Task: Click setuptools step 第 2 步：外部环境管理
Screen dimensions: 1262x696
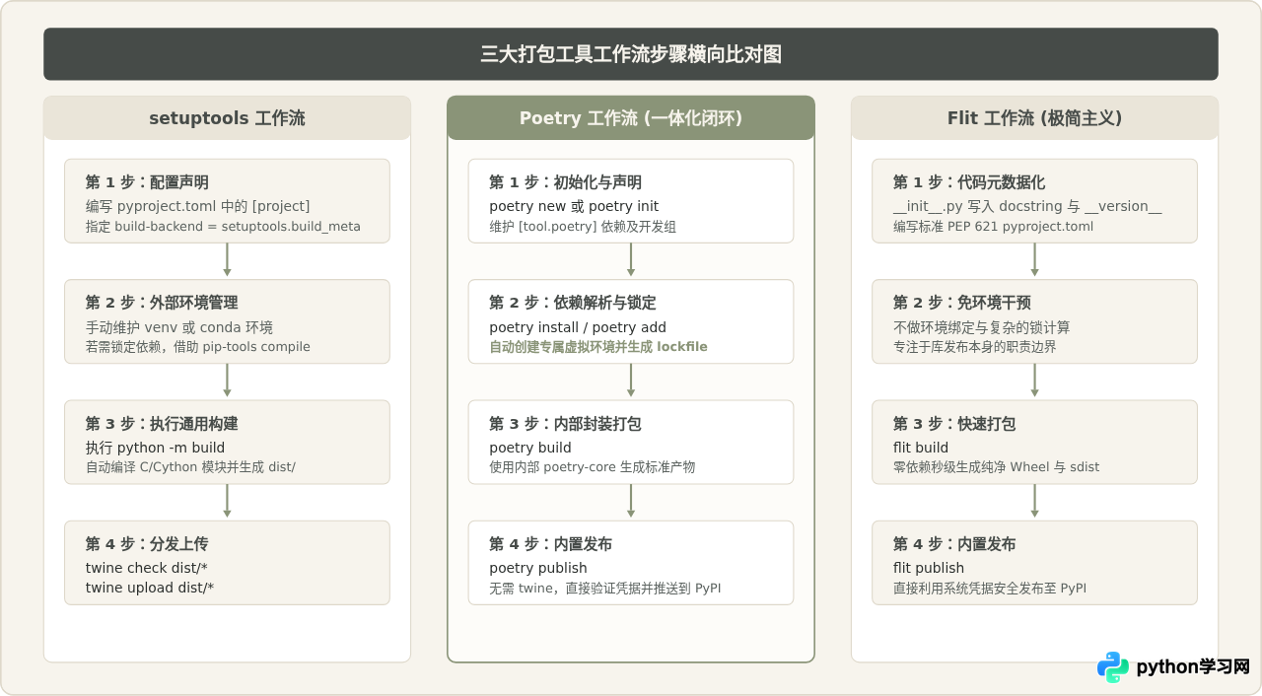Action: coord(227,321)
